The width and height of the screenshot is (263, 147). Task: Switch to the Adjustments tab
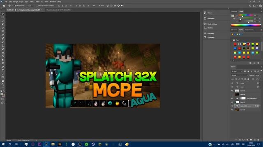(249, 30)
